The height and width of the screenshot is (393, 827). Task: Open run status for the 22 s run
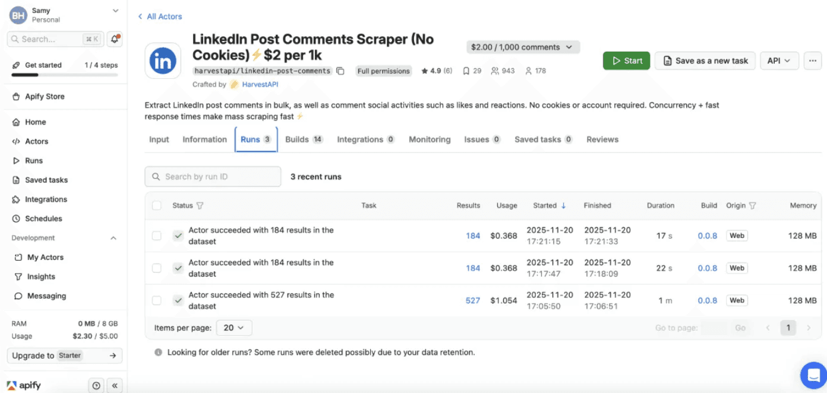(261, 268)
